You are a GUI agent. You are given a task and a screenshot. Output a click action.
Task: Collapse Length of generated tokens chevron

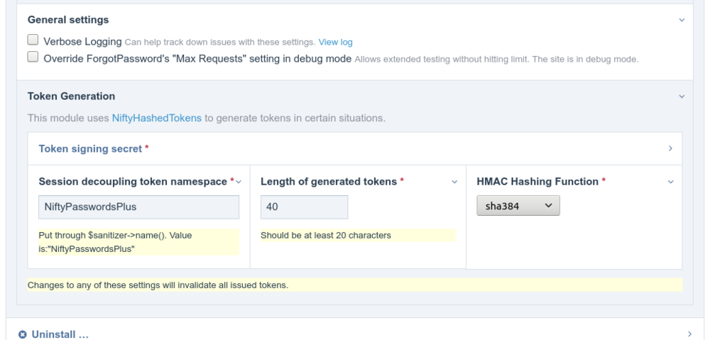(454, 182)
